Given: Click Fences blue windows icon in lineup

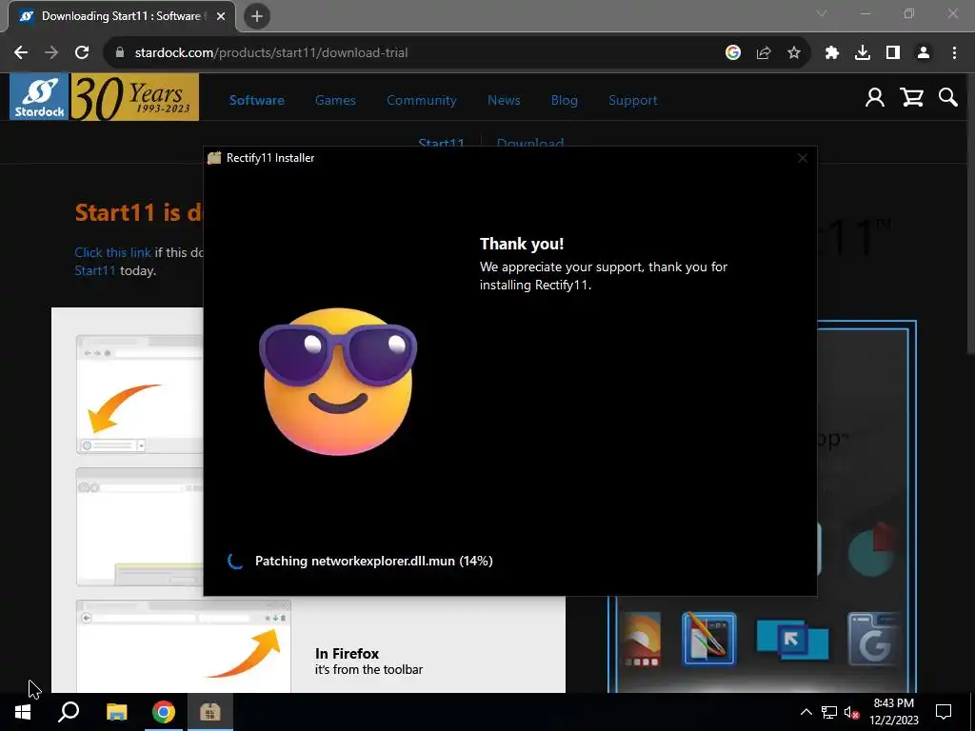Looking at the screenshot, I should tap(792, 640).
